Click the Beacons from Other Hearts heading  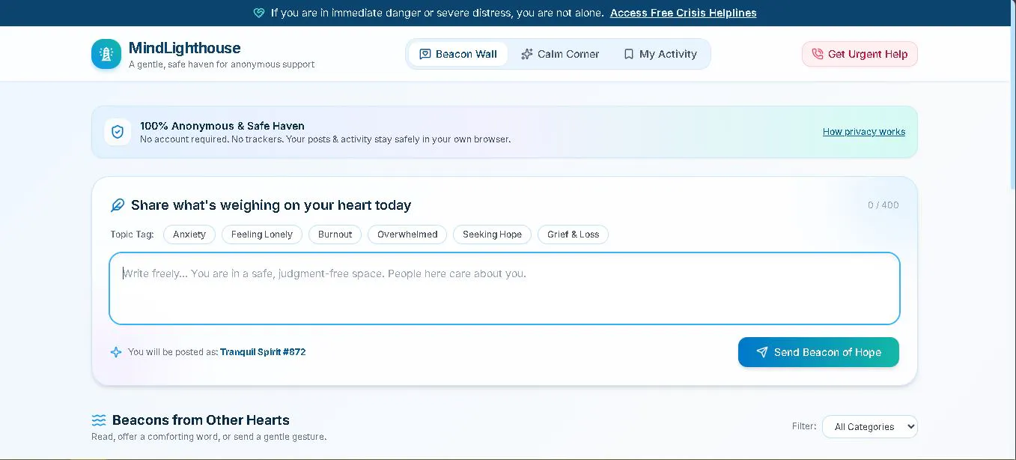[x=201, y=420]
